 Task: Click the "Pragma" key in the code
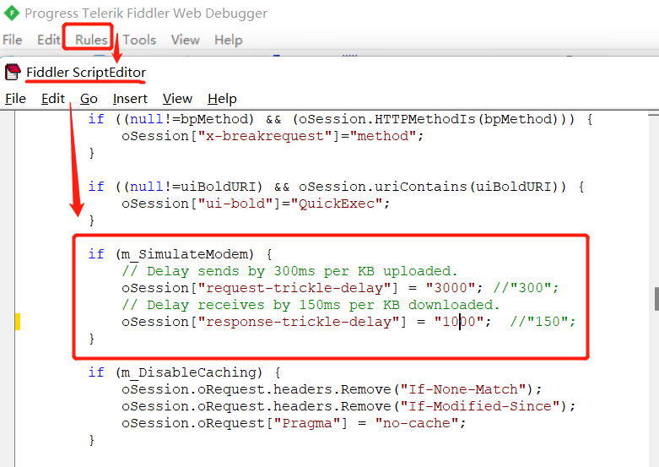click(x=307, y=423)
